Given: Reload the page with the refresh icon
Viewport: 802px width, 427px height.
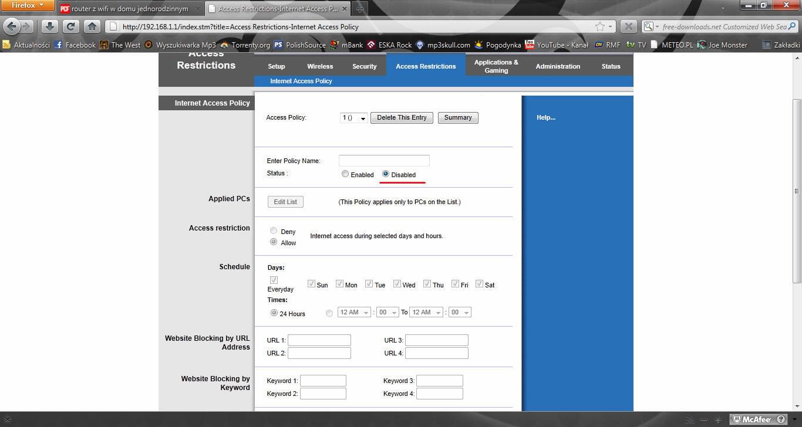Looking at the screenshot, I should click(x=70, y=26).
